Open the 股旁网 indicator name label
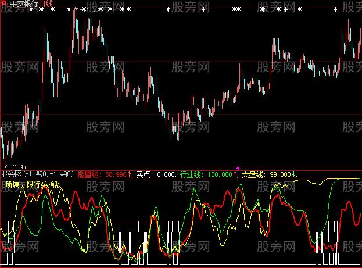The width and height of the screenshot is (362, 268). click(12, 174)
